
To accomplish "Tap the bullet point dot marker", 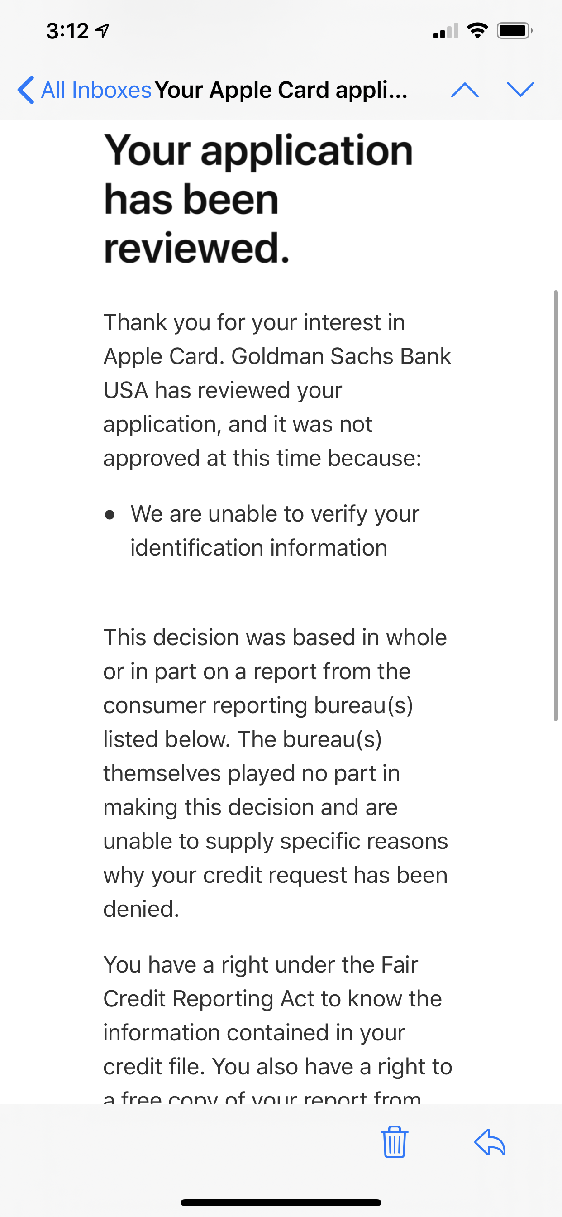I will [110, 514].
